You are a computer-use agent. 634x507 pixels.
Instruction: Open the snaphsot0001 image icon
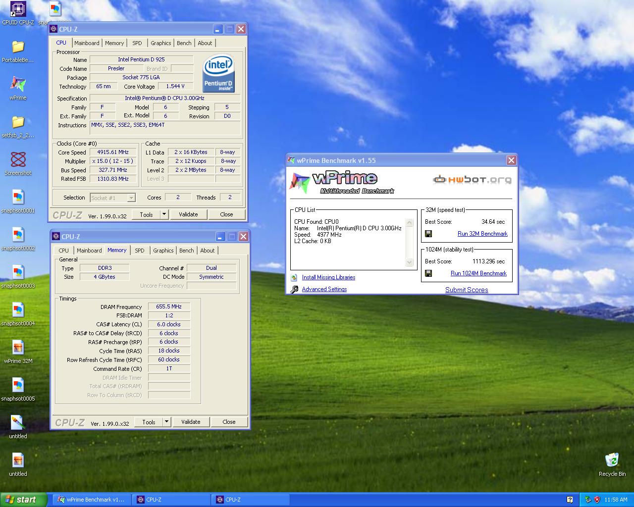coord(18,198)
